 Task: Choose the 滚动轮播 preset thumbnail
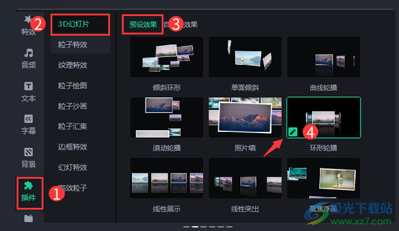(166, 118)
